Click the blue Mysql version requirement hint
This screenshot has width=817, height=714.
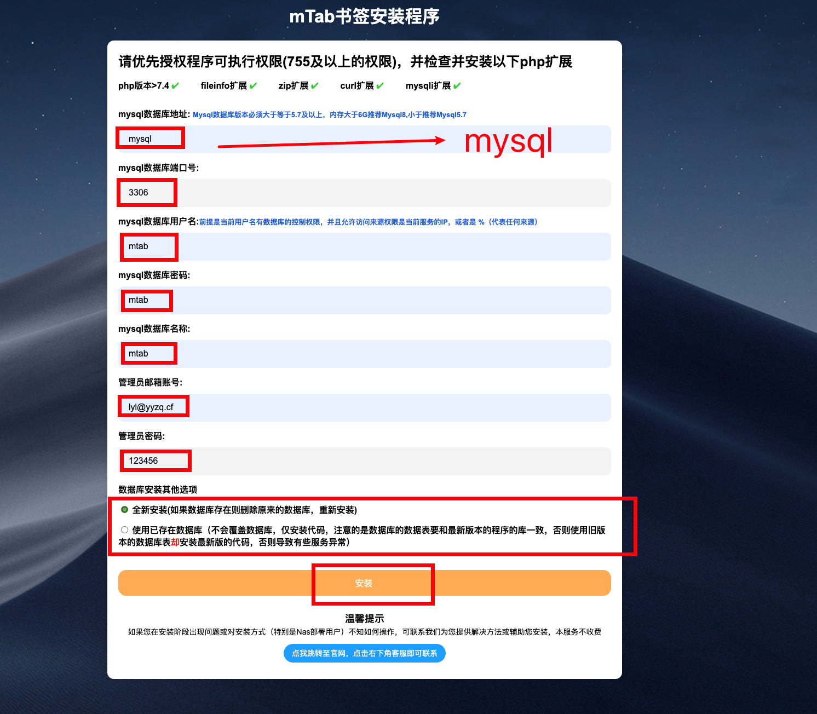(329, 115)
